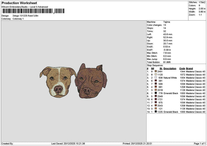Click the Height value '2.00 in'
The height and width of the screenshot is (146, 207).
202,9
